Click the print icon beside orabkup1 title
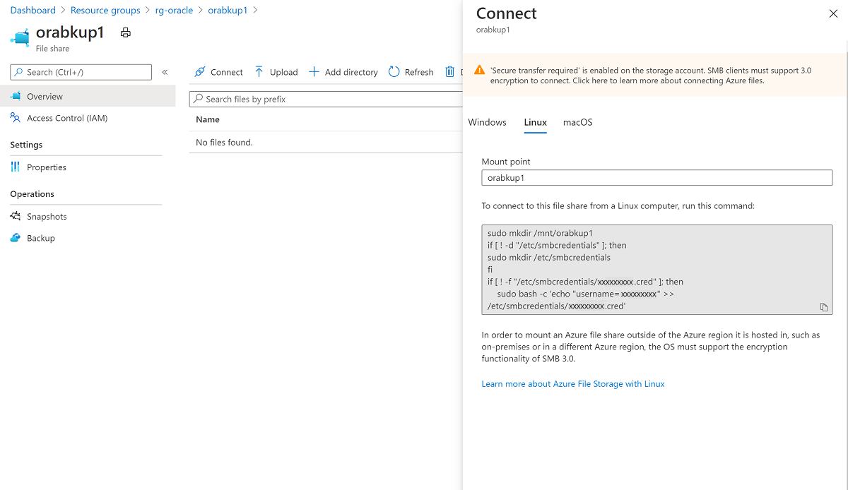The height and width of the screenshot is (490, 848). click(126, 32)
